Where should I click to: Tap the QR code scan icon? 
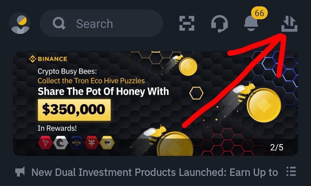click(187, 23)
